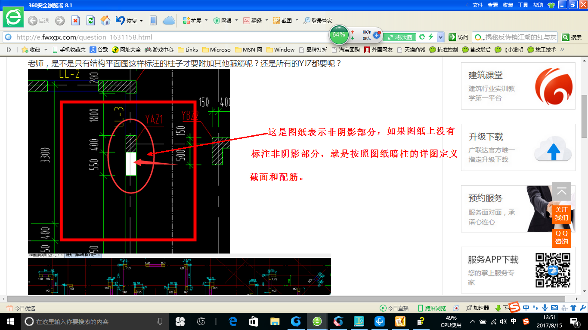Viewport: 588px width, 330px height.
Task: Open 今日优选 in the status bar
Action: tap(21, 308)
